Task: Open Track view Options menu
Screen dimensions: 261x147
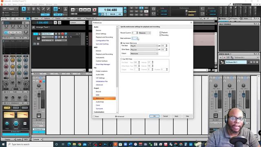Action: coord(47,18)
